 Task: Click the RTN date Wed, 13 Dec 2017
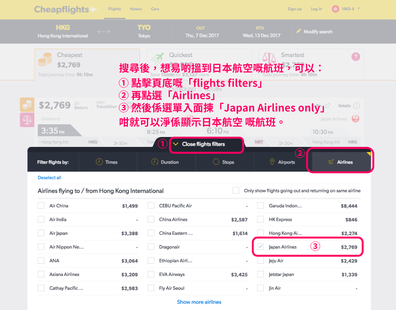[261, 35]
